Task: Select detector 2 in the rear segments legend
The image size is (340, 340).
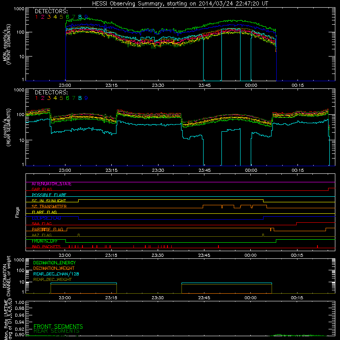Action: coord(43,98)
